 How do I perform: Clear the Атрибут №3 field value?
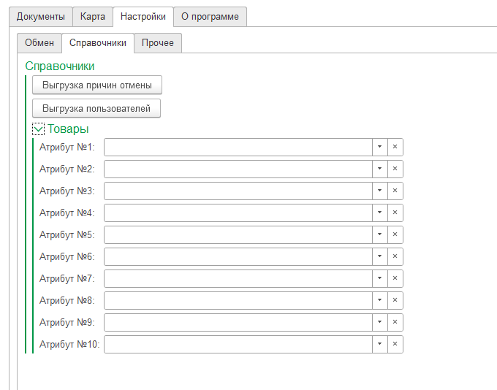tap(395, 191)
